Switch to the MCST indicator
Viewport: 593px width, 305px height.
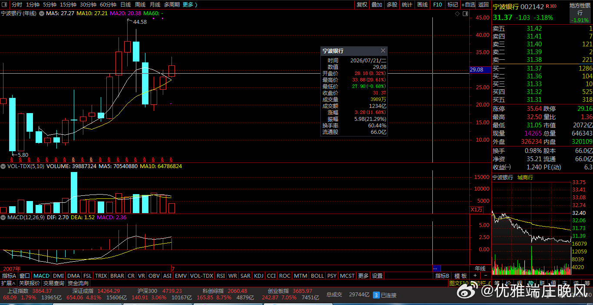pos(347,276)
